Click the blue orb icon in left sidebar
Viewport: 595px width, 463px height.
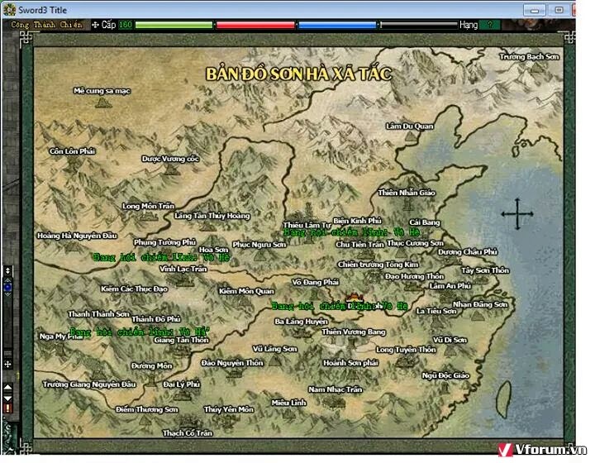pyautogui.click(x=7, y=287)
